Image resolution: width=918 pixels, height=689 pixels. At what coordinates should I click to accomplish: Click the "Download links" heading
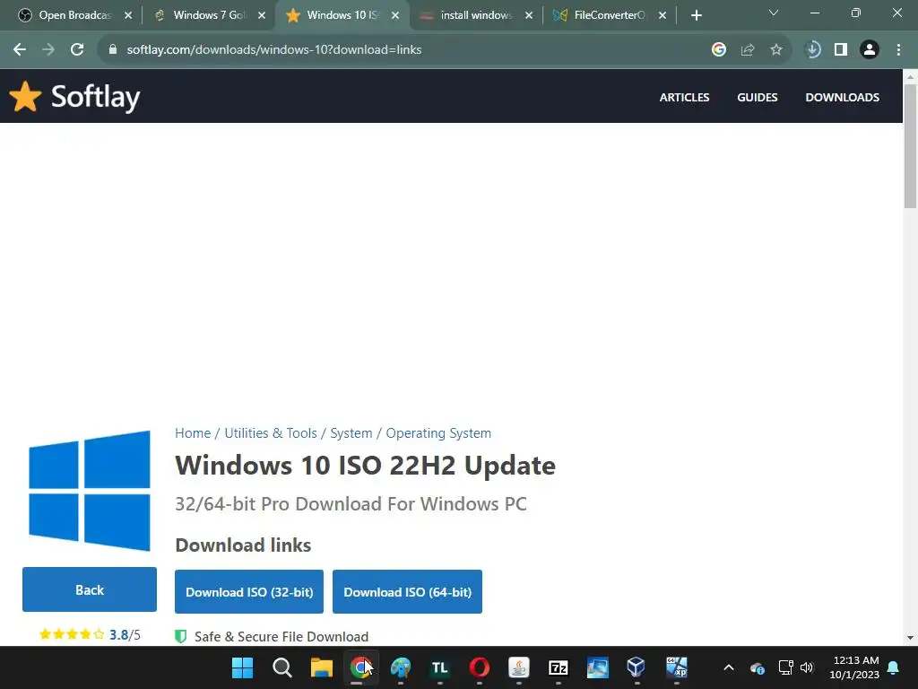(243, 545)
